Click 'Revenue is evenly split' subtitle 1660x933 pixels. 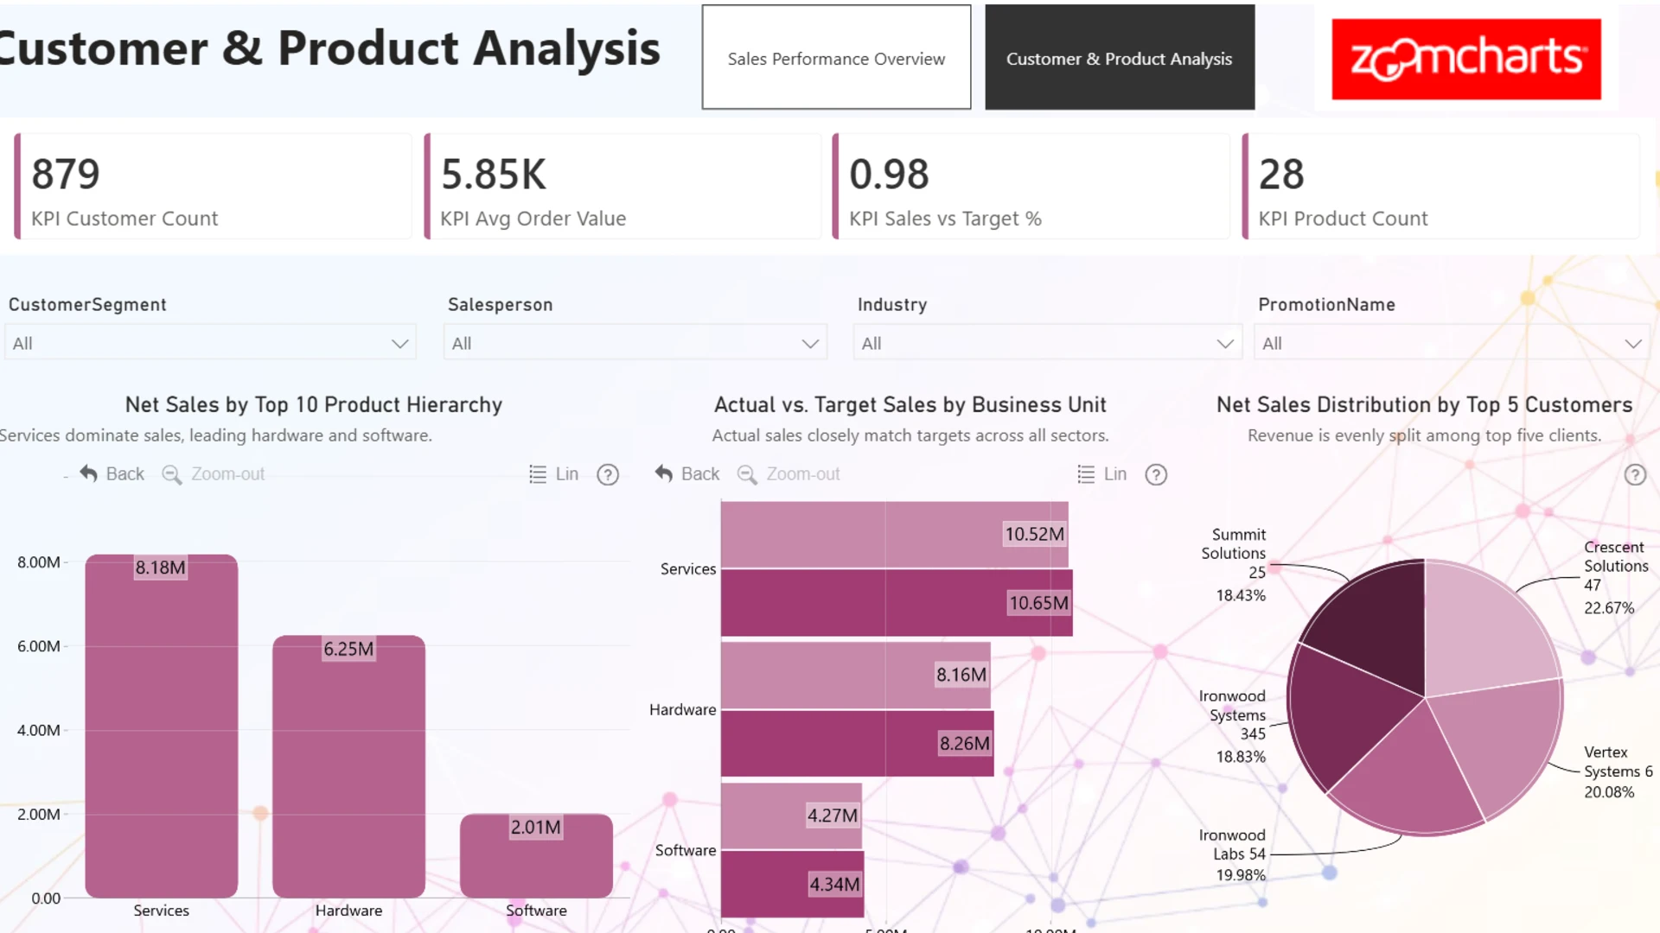click(1425, 435)
